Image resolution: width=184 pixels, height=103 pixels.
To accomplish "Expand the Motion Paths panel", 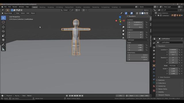I will [162, 89].
